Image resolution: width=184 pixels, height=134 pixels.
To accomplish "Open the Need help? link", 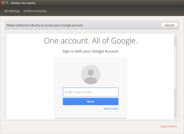I will (111, 109).
